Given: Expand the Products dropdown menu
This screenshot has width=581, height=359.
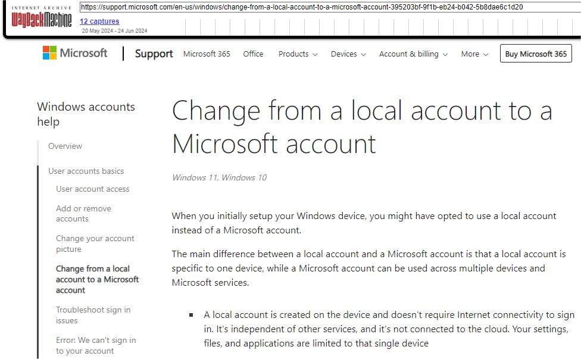Looking at the screenshot, I should pos(298,54).
